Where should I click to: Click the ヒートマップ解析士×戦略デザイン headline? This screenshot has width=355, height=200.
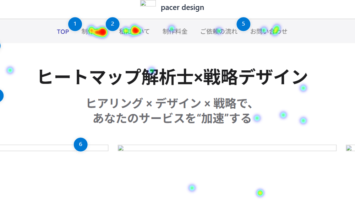click(173, 77)
